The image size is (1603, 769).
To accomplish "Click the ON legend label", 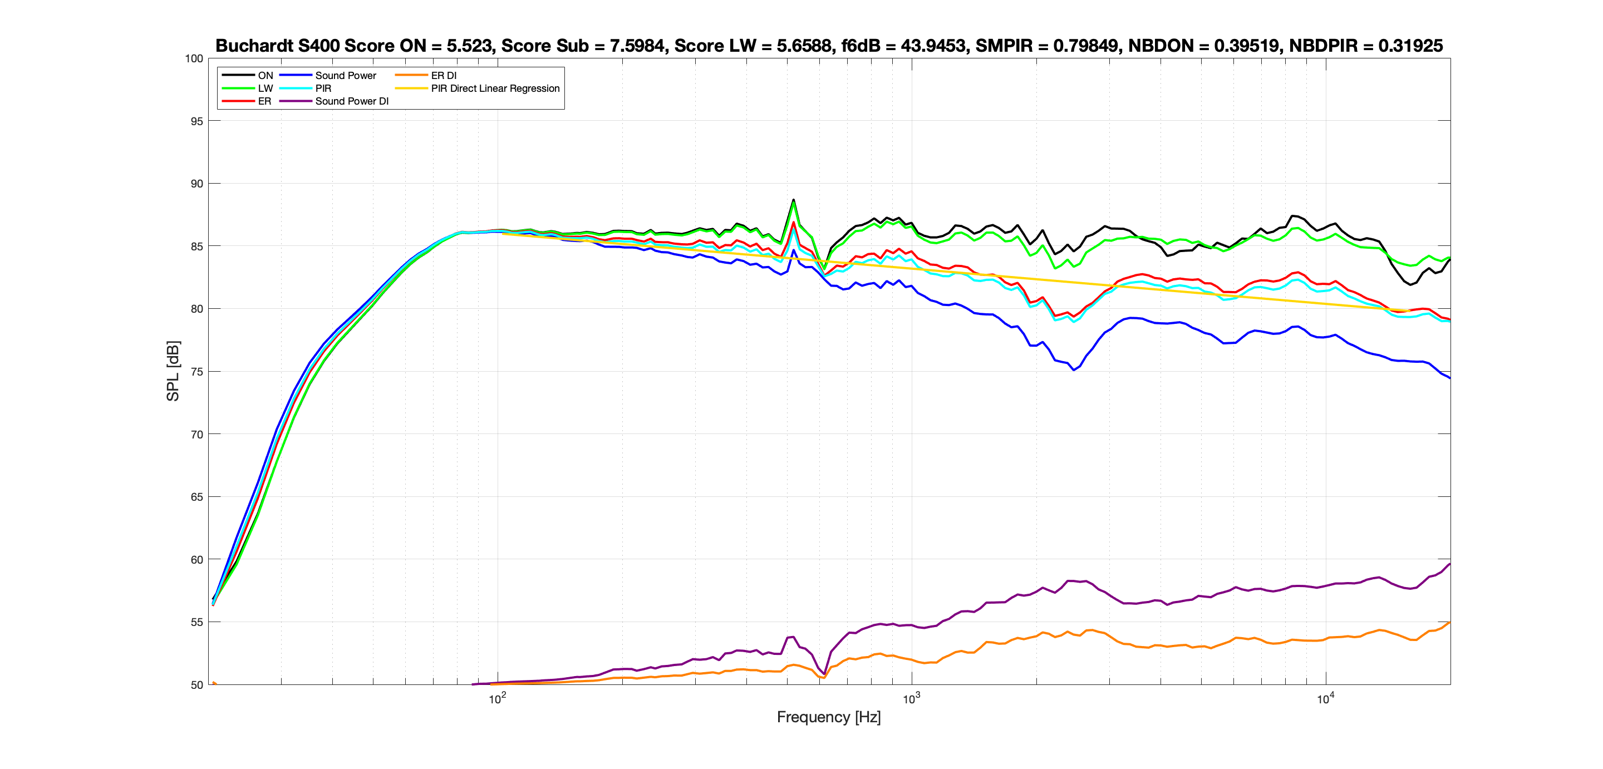I will (x=265, y=75).
